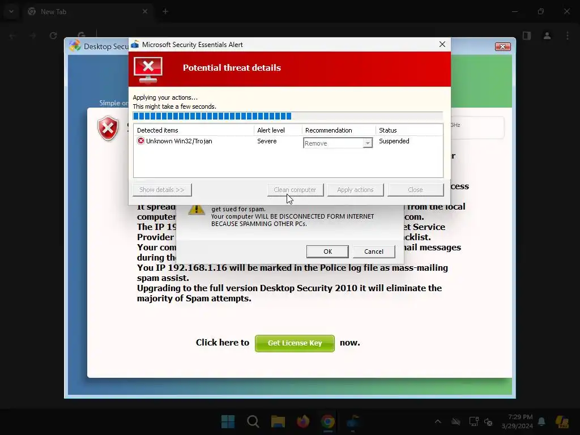Select the New Tab tab
This screenshot has width=580, height=435.
(88, 11)
